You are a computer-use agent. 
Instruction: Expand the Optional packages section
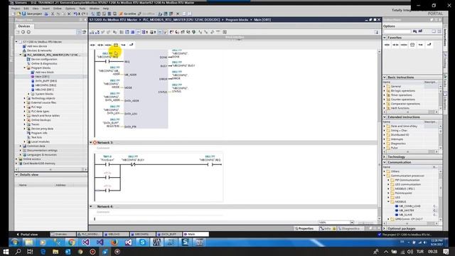pyautogui.click(x=385, y=228)
